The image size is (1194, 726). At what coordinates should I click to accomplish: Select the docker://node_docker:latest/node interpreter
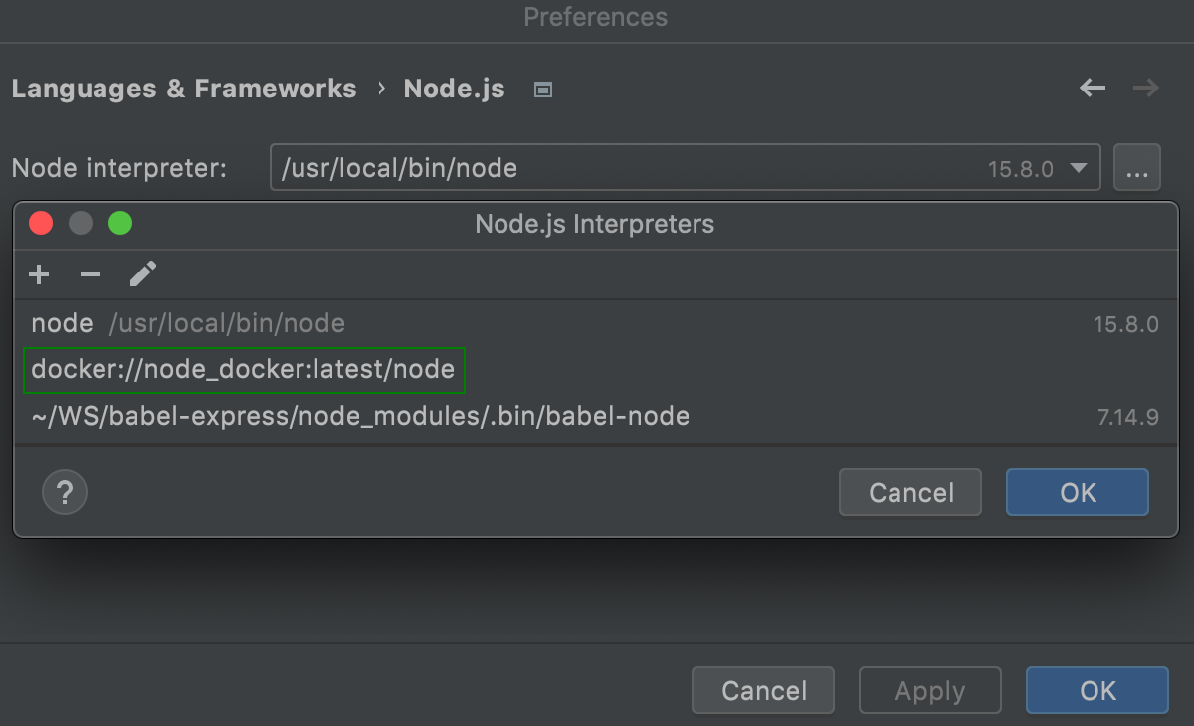point(244,369)
